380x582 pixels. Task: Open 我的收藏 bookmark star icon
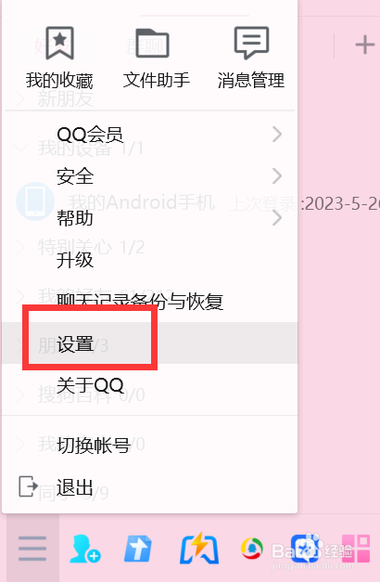[x=59, y=43]
